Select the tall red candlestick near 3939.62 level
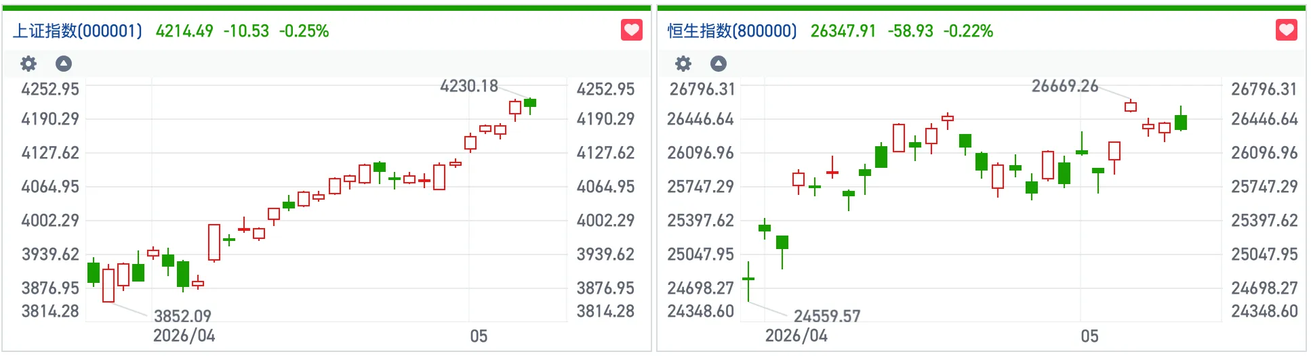This screenshot has width=1311, height=356. pos(214,242)
